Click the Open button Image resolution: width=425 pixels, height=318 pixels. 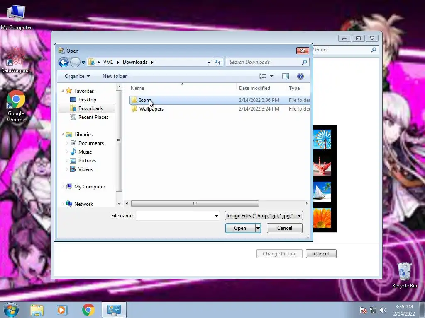(240, 228)
